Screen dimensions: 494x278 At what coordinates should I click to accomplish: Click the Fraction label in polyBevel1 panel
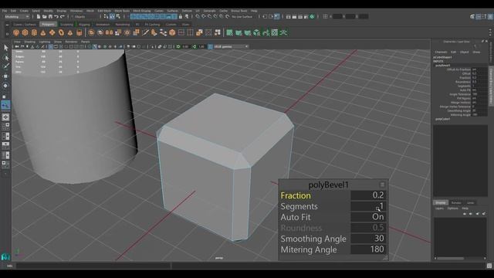[296, 195]
